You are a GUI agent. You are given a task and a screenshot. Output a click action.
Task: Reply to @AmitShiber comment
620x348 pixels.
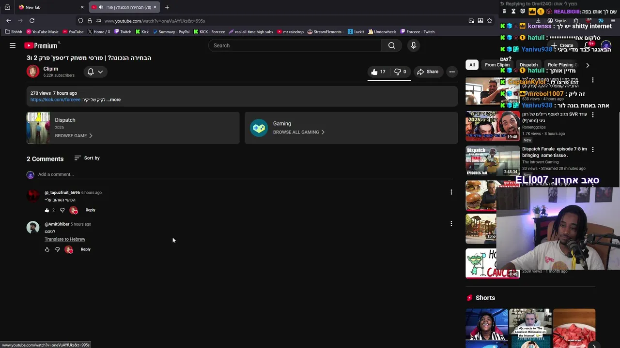(85, 249)
